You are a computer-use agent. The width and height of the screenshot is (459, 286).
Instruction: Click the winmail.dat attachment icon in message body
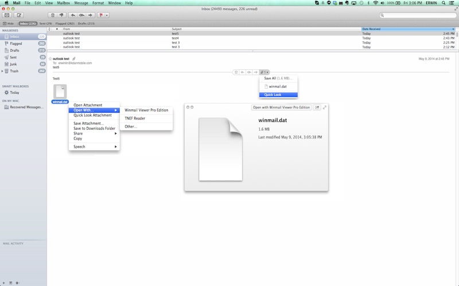pos(60,92)
